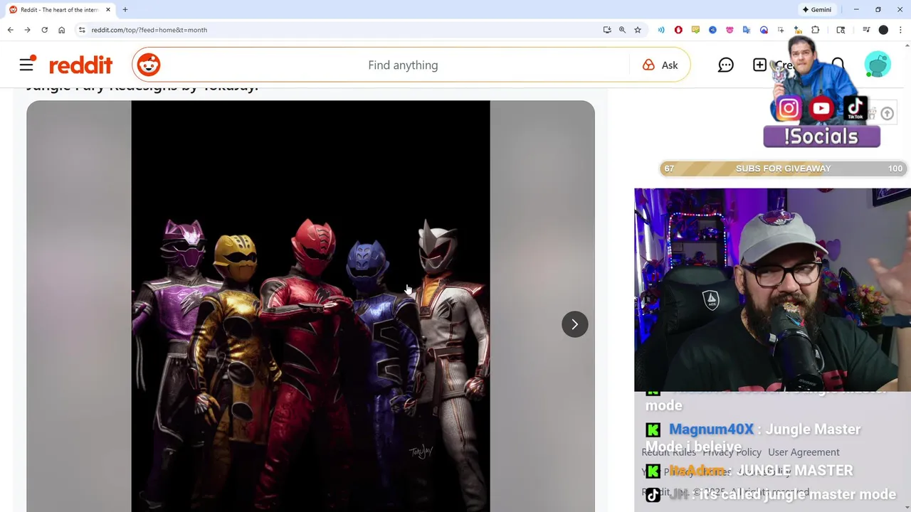Open the zoom magnifier in address bar
This screenshot has width=911, height=512.
click(x=622, y=30)
